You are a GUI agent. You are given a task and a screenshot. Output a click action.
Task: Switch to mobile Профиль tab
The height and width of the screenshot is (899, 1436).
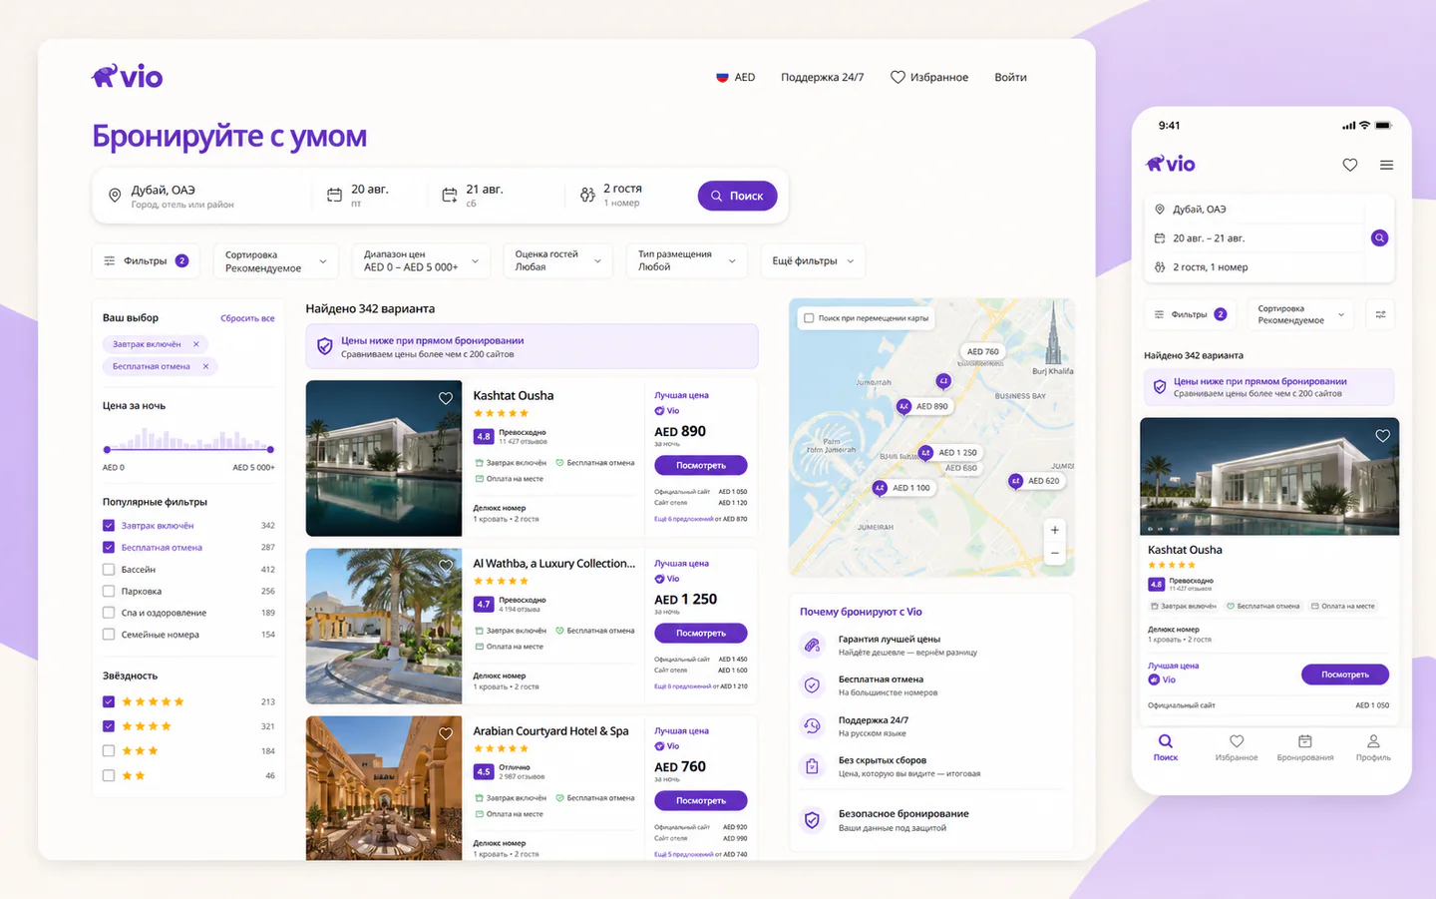(1373, 748)
